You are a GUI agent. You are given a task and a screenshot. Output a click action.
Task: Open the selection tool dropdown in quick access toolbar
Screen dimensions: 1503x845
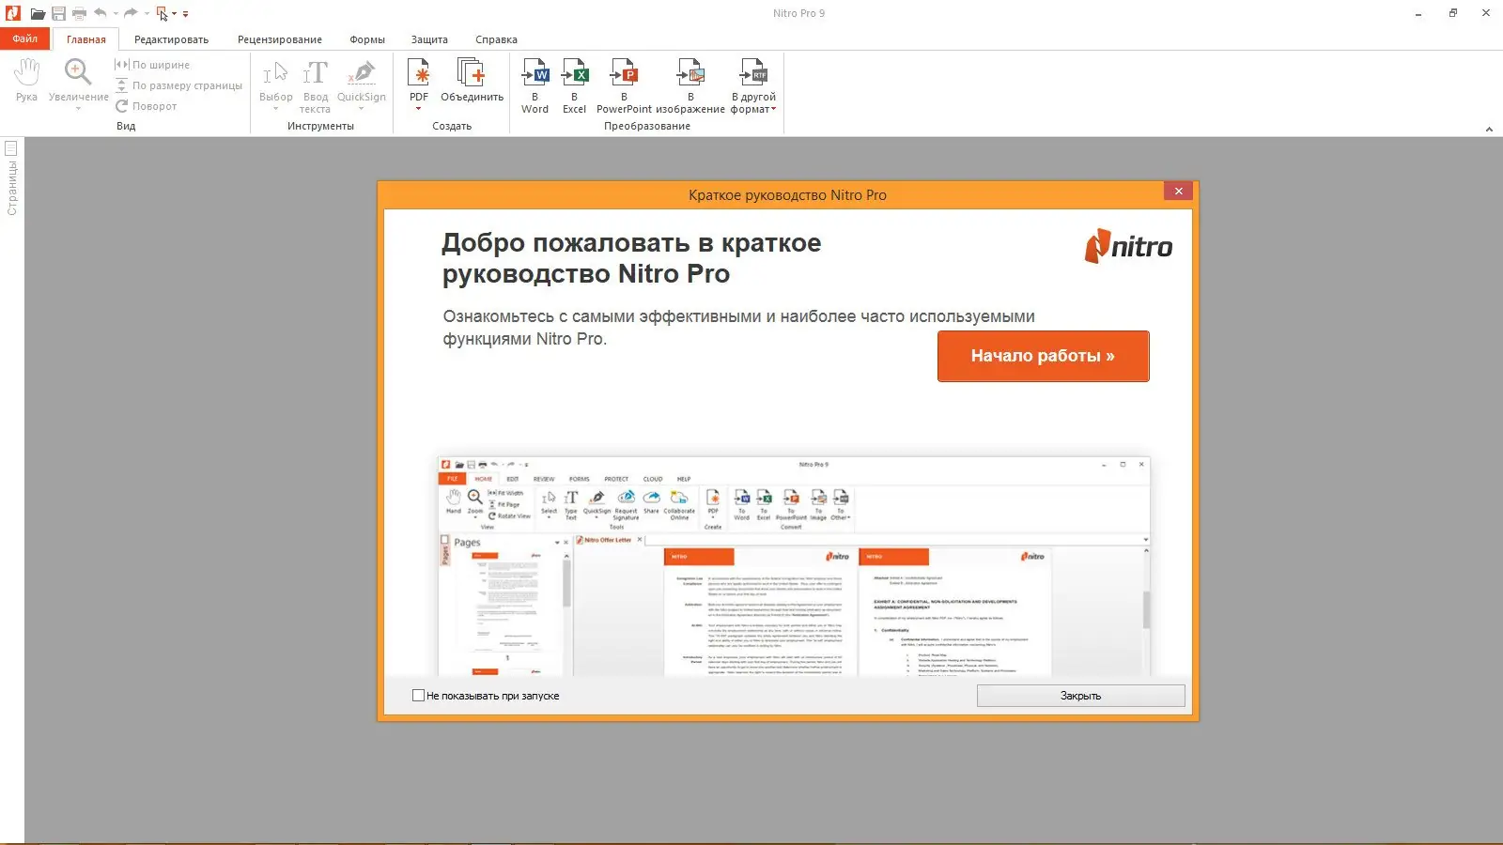pyautogui.click(x=175, y=14)
